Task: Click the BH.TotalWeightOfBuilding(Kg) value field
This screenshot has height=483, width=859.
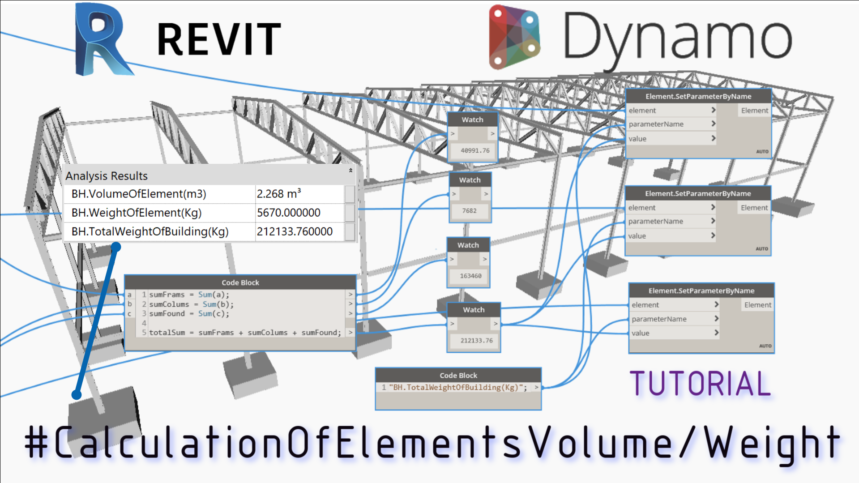Action: click(299, 232)
